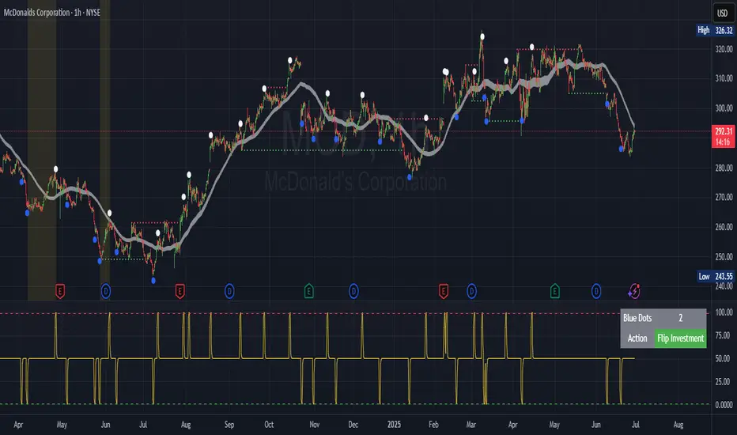Viewport: 737px width, 435px height.
Task: Click the Action label in the indicator table
Action: tap(637, 339)
